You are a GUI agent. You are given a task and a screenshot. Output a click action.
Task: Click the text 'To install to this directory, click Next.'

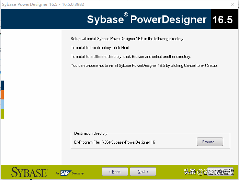100,48
